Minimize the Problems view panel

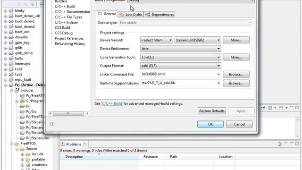coord(292,143)
